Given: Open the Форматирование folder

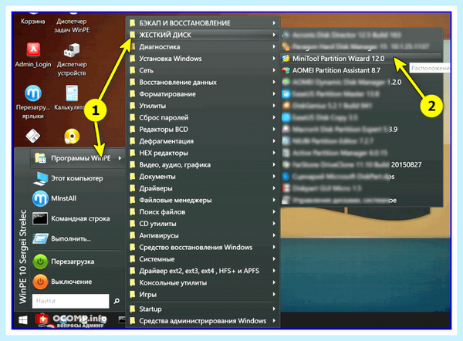Looking at the screenshot, I should (203, 94).
